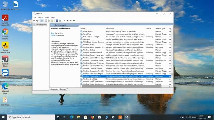Image resolution: width=214 pixels, height=120 pixels.
Task: Click the Properties toolbar icon
Action: [46, 21]
